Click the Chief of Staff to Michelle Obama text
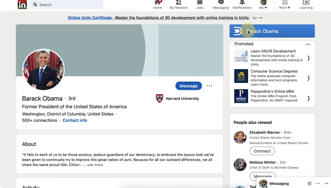Image resolution: width=331 pixels, height=188 pixels. click(274, 168)
